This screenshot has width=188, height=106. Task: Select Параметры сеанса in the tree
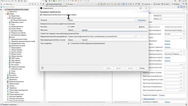coord(17,22)
